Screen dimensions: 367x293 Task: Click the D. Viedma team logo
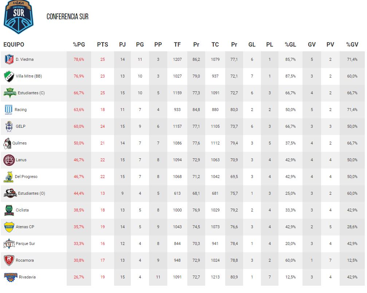[x=9, y=59]
